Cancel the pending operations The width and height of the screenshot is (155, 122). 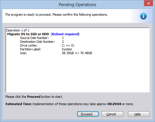pos(112,114)
